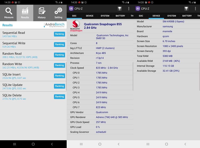Select SYSTEM tab in right CPU-Z screen
This screenshot has height=148, width=200.
point(171,16)
